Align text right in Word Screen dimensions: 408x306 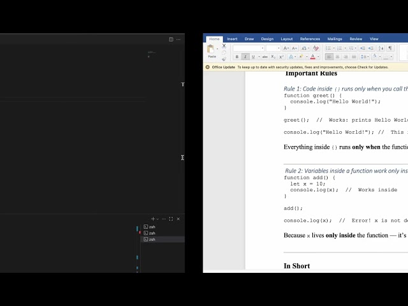pyautogui.click(x=346, y=57)
